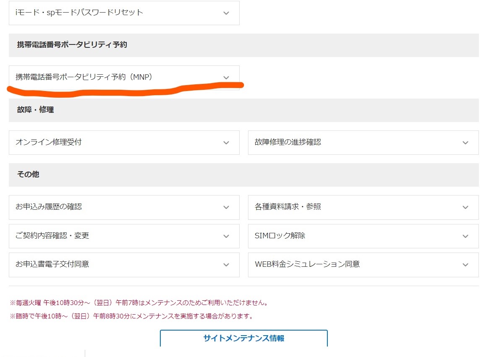494x357 pixels.
Task: Open the 各種資料請求・参照 expander
Action: click(x=363, y=207)
